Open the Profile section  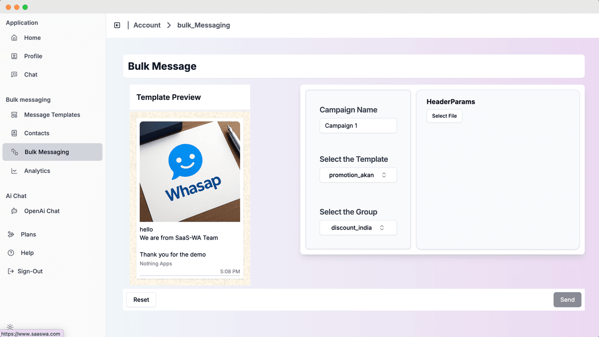tap(33, 56)
